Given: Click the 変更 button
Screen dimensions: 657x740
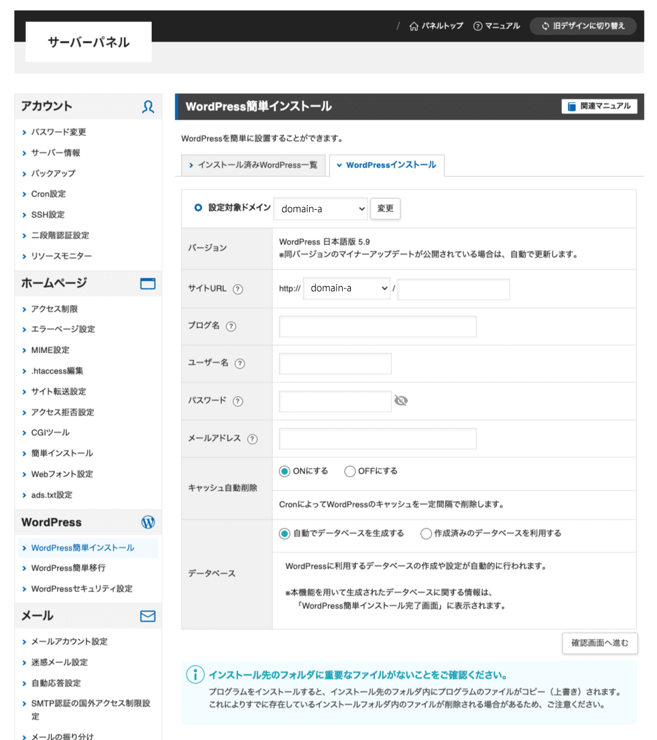Looking at the screenshot, I should (x=385, y=208).
